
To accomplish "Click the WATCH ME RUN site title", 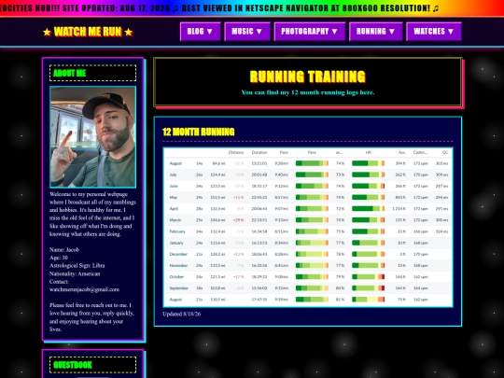I will (88, 32).
